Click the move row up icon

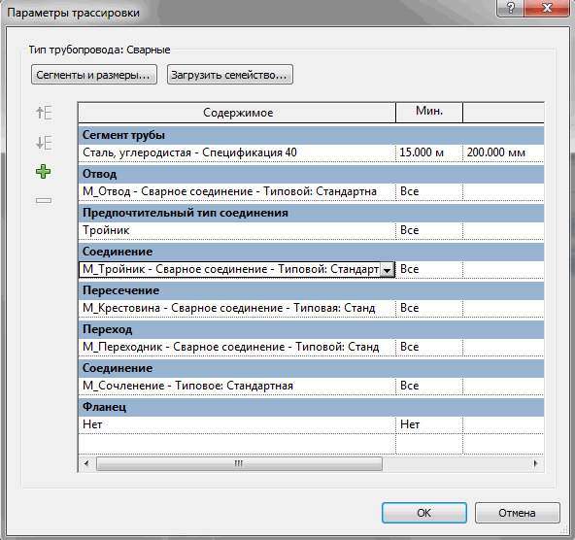pyautogui.click(x=44, y=113)
